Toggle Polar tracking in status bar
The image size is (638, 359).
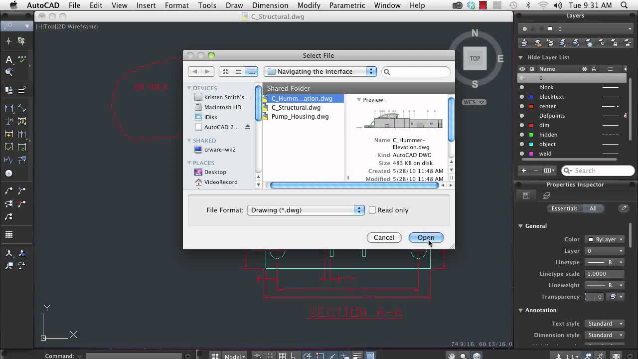(x=307, y=356)
